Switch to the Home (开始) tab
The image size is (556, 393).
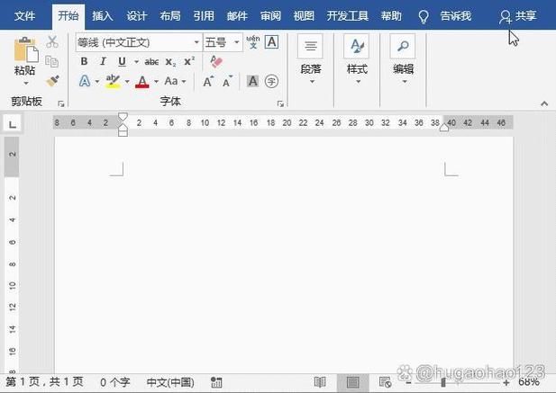[68, 16]
